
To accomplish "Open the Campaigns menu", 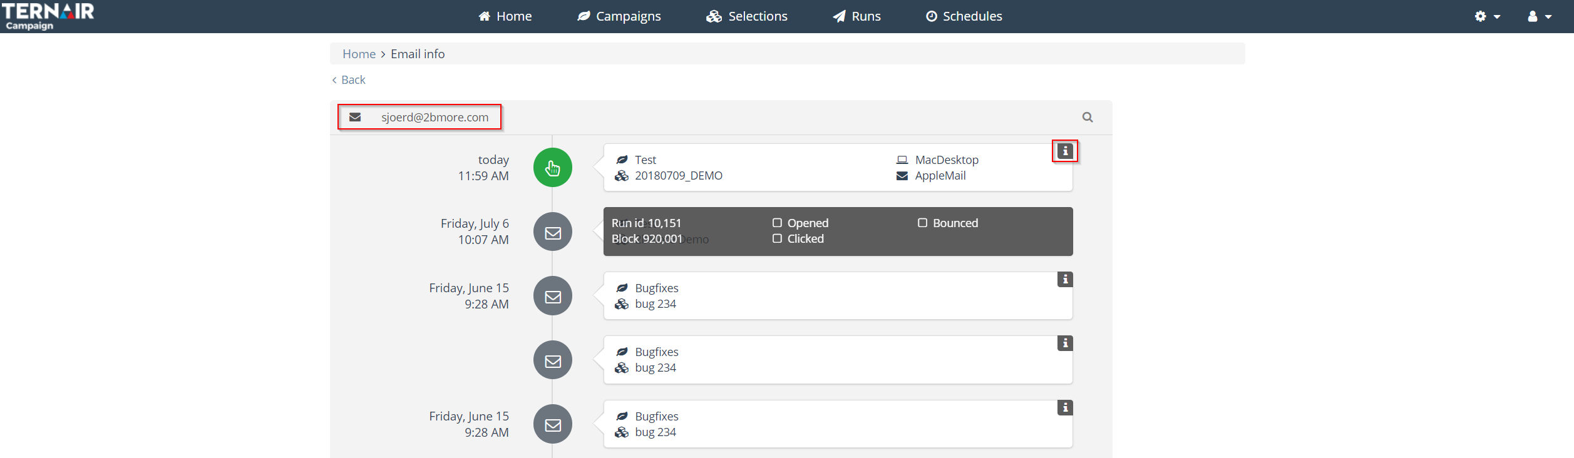I will [x=619, y=16].
